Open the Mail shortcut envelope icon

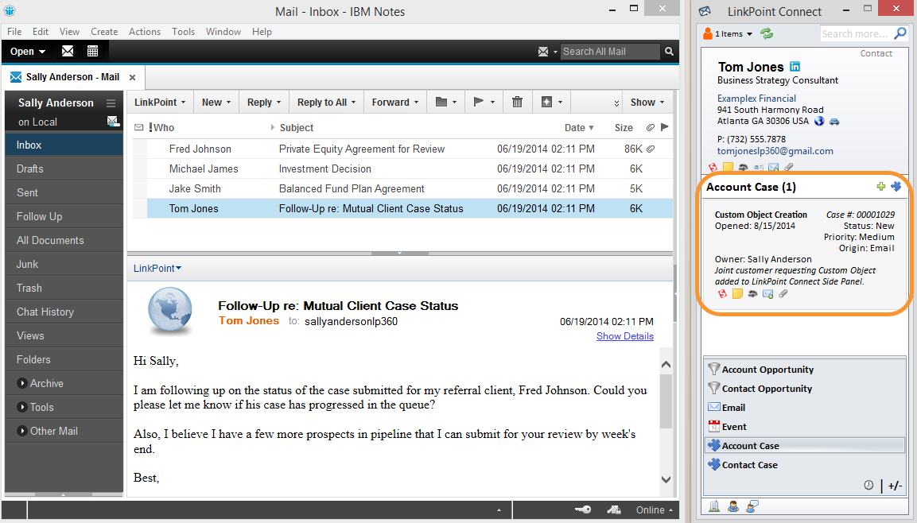coord(68,51)
